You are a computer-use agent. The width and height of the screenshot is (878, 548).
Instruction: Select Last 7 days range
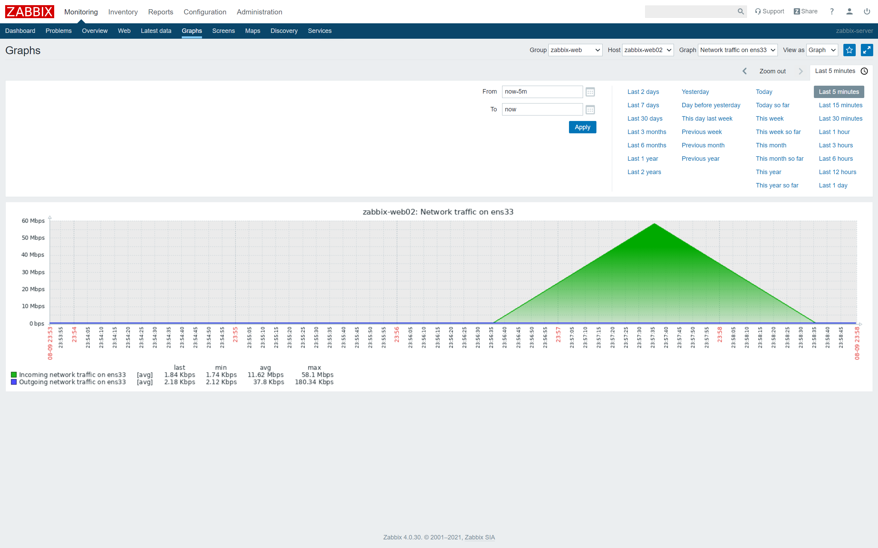click(x=643, y=105)
